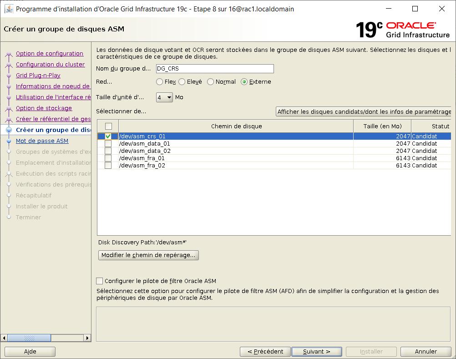456x359 pixels.
Task: Select the current Créer un groupe de disques step
Action: (x=53, y=130)
